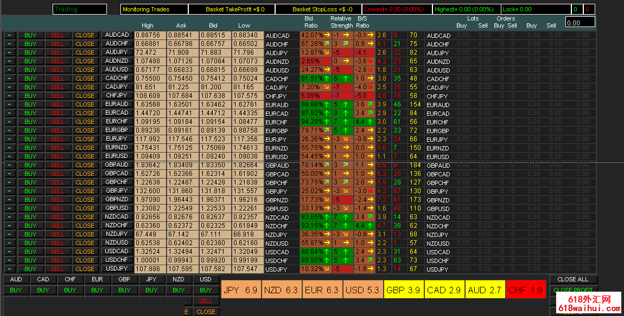Image resolution: width=624 pixels, height=316 pixels.
Task: Click the ~ icon beside GBPJPY
Action: pos(10,191)
